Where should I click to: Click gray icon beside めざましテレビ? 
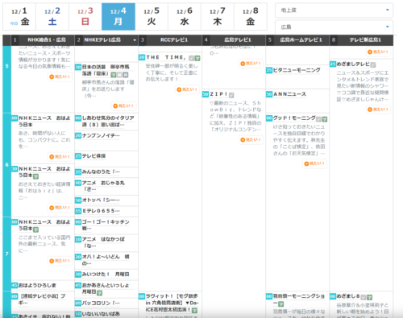[373, 64]
